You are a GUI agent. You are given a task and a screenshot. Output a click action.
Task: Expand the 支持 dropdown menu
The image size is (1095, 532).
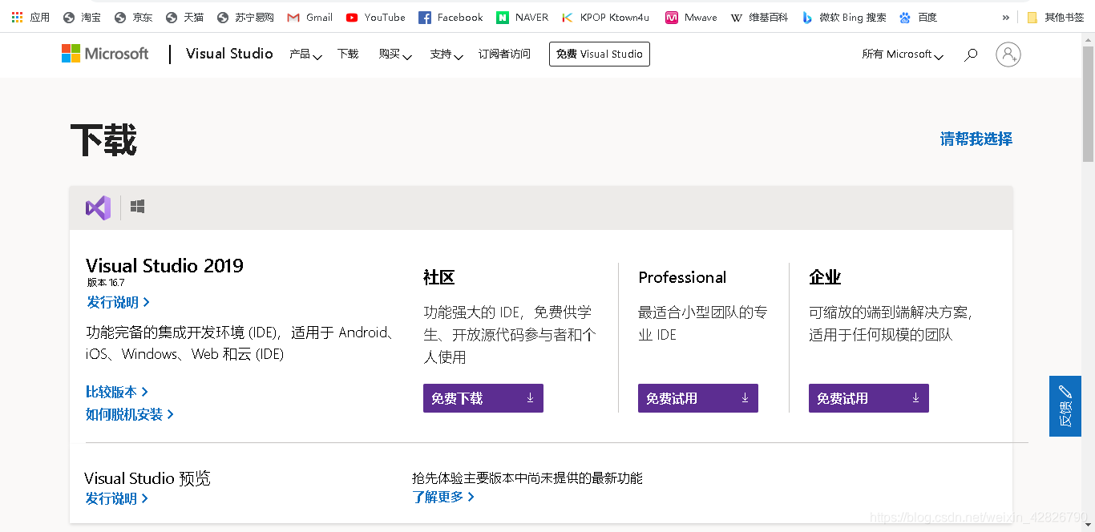point(446,54)
